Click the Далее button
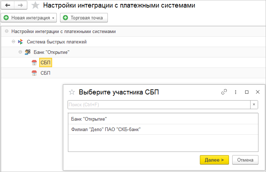The height and width of the screenshot is (172, 266). click(x=214, y=160)
